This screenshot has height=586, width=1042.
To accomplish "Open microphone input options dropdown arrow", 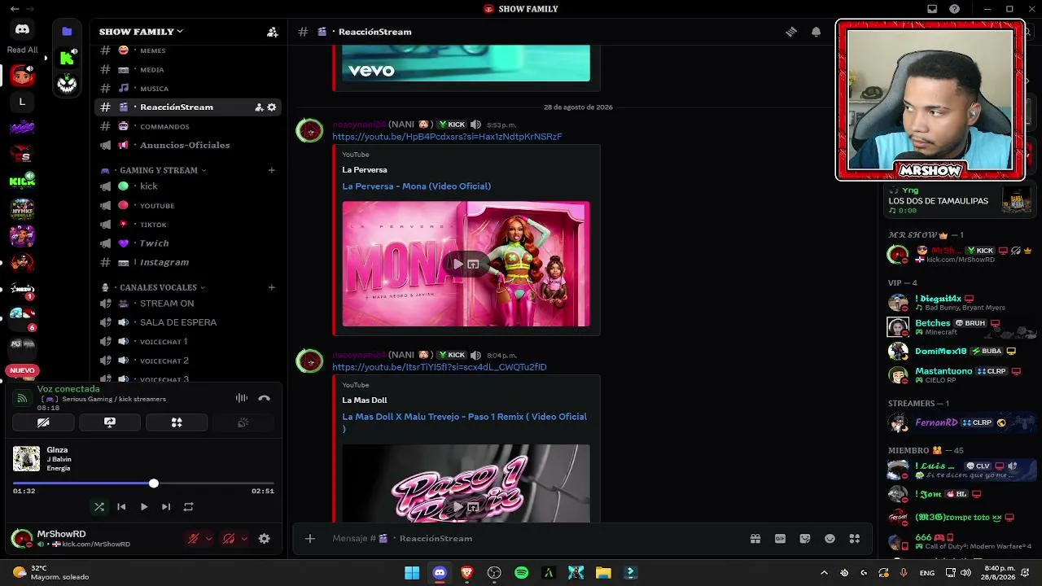I will click(x=208, y=539).
